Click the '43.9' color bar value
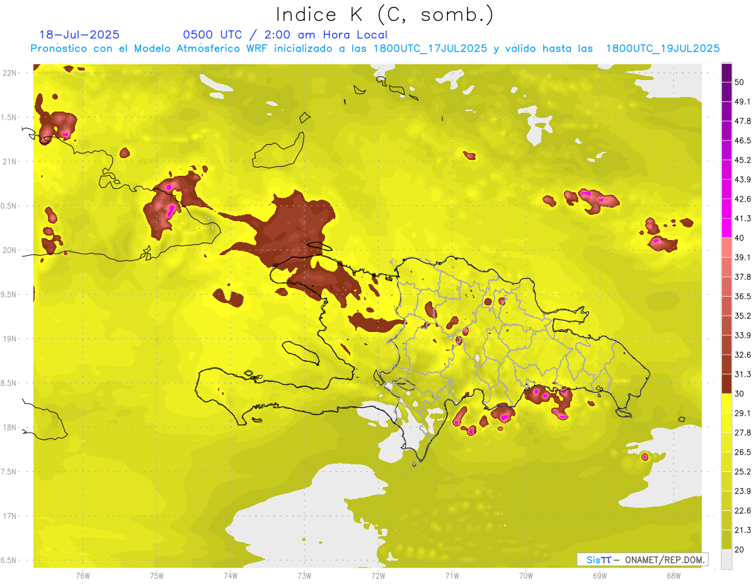The width and height of the screenshot is (756, 584). click(742, 180)
